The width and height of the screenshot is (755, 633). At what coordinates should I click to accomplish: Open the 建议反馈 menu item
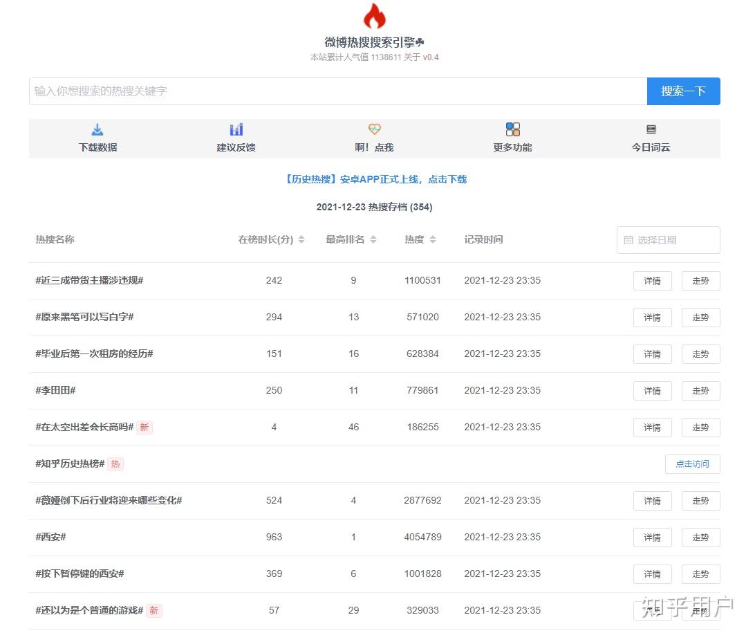[x=236, y=139]
